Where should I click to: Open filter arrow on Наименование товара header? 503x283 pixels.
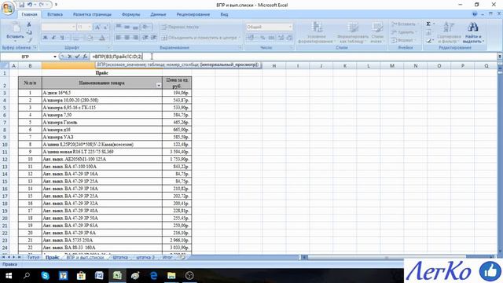pyautogui.click(x=159, y=86)
